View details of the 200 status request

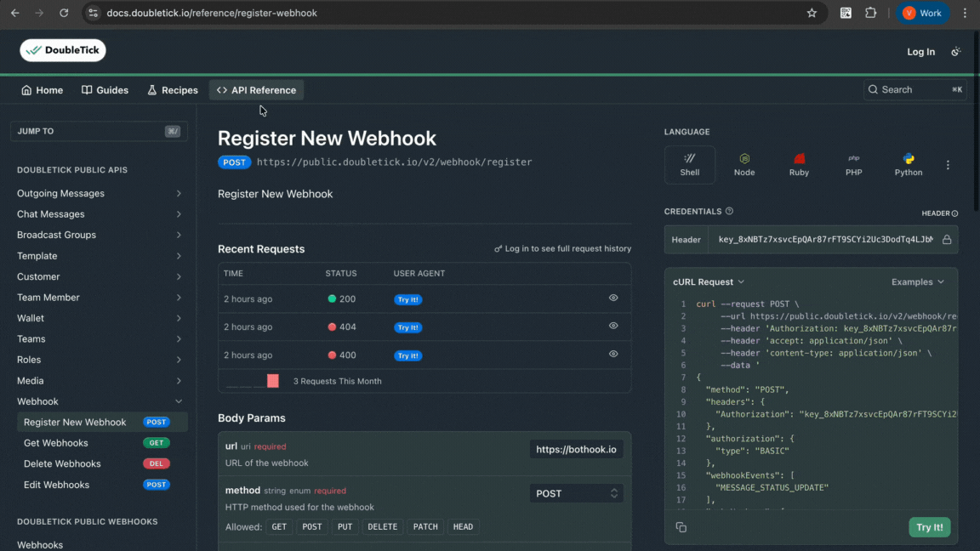tap(613, 298)
